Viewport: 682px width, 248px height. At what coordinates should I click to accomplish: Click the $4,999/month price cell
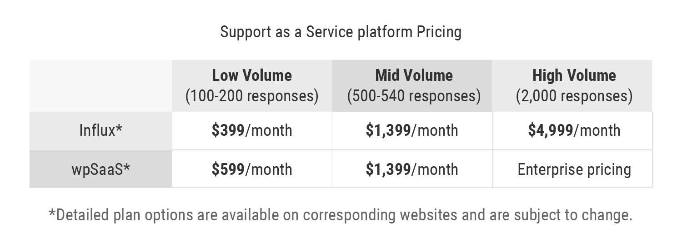click(x=574, y=131)
